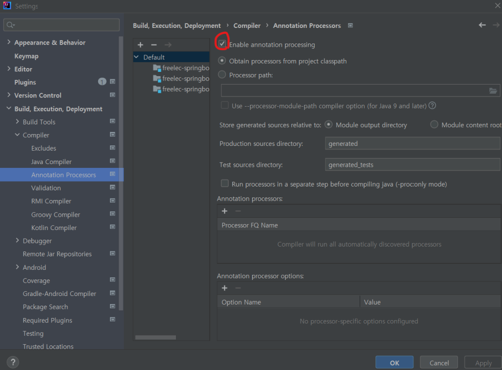Click project icon next to Version Control
The image size is (502, 370).
(x=113, y=95)
